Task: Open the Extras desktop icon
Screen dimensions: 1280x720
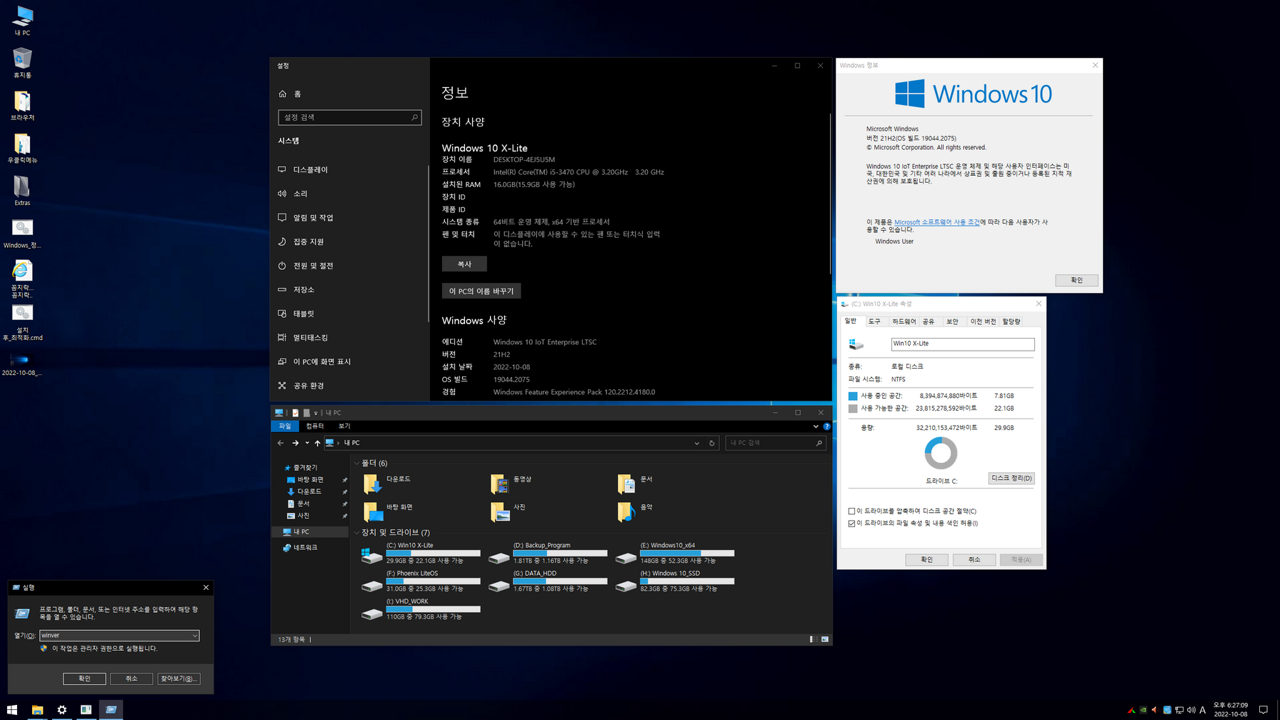Action: pos(22,190)
